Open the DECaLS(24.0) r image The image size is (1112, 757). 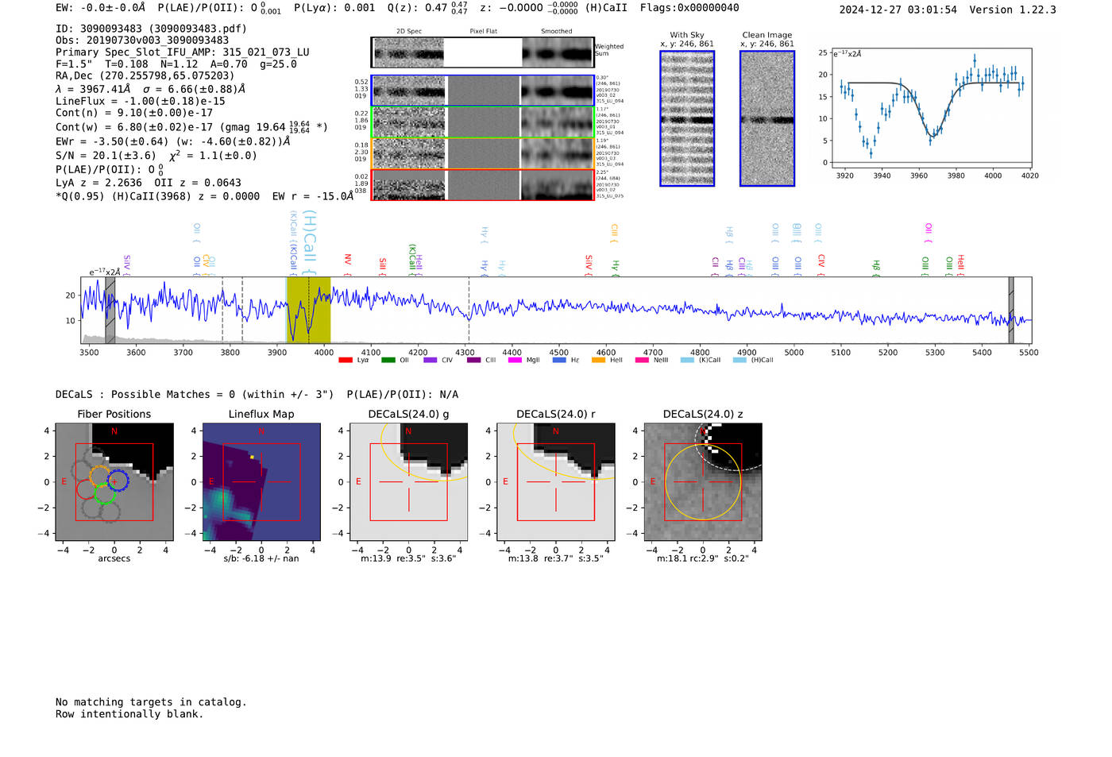[556, 482]
